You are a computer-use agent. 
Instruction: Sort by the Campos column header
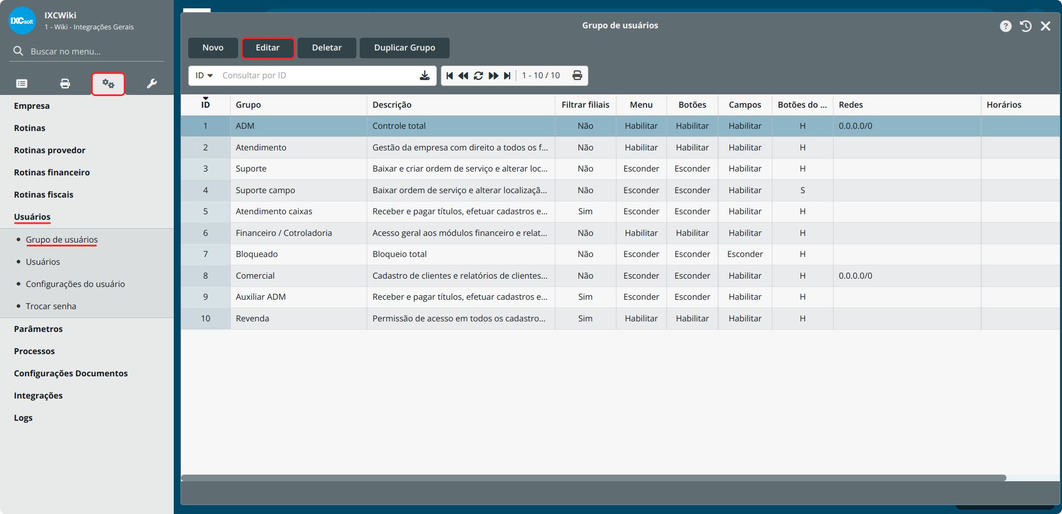point(745,105)
